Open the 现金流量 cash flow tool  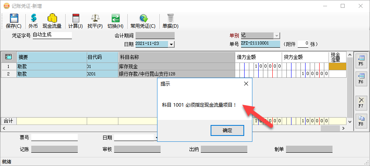click(x=52, y=21)
